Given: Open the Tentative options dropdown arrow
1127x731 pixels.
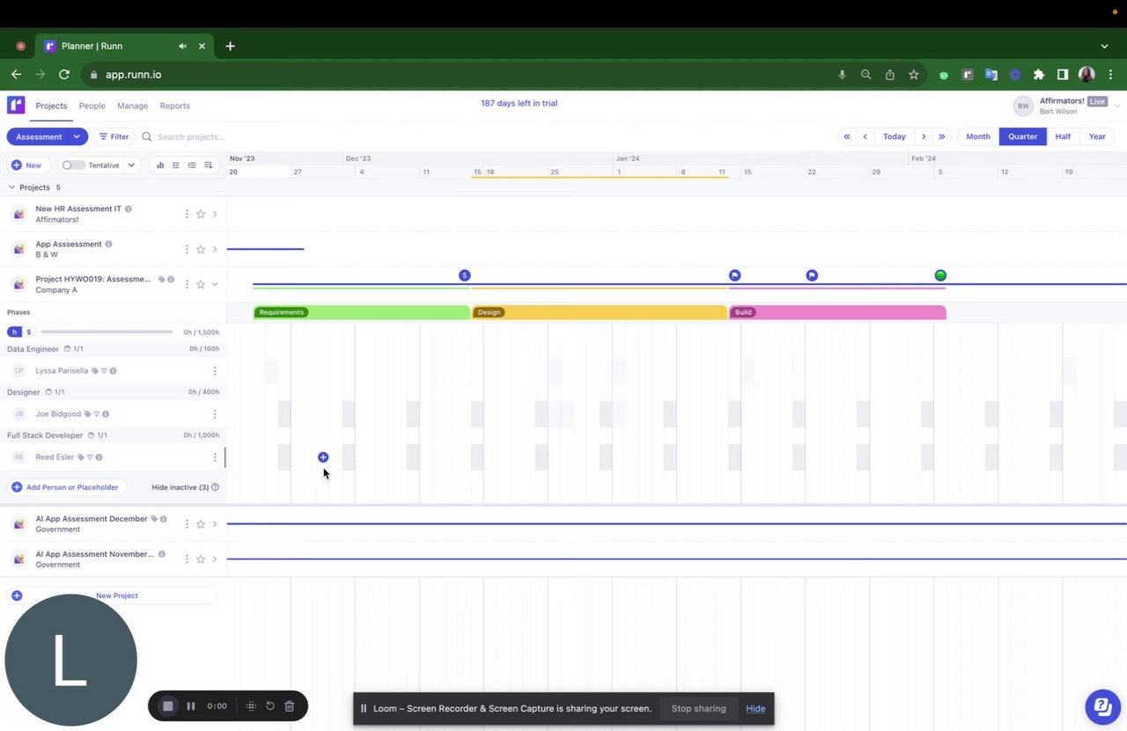Looking at the screenshot, I should coord(131,165).
